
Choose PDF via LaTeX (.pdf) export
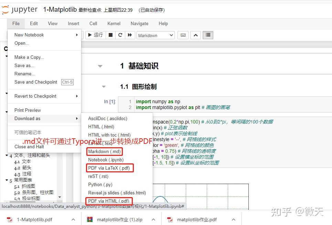point(109,168)
